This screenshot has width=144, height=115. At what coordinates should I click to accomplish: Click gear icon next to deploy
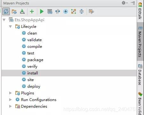pos(24,86)
